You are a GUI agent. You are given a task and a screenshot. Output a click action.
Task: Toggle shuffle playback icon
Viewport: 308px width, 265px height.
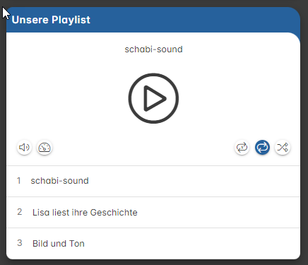pos(283,148)
